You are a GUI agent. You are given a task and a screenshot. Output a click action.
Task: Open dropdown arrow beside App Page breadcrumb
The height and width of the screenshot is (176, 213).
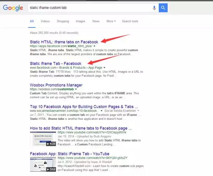tap(104, 68)
